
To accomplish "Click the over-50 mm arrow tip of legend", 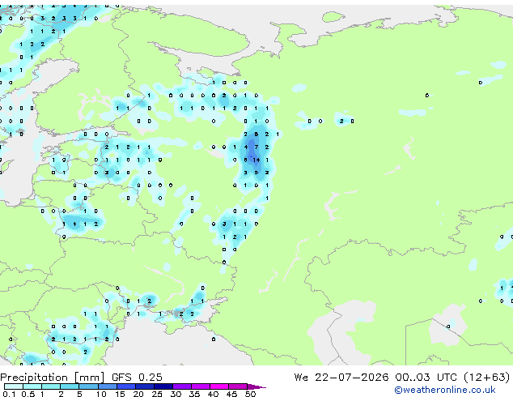I will (x=256, y=386).
